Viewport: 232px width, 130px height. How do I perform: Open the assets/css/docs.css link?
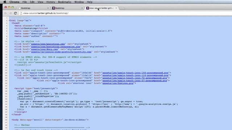(x=44, y=49)
